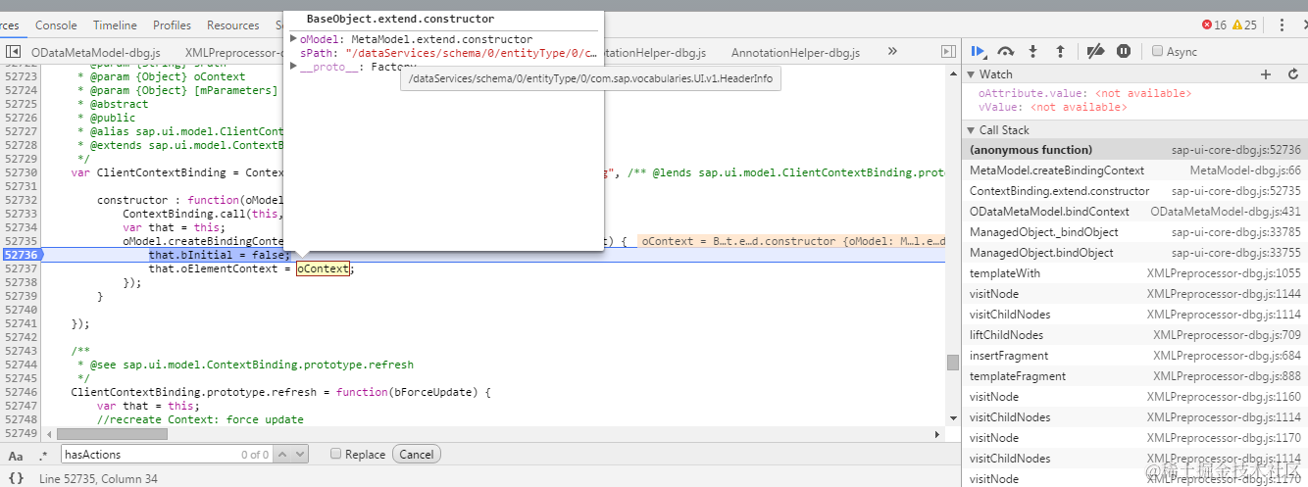Select ContextBinding.extend.constructor call frame
The width and height of the screenshot is (1308, 487).
[1134, 191]
